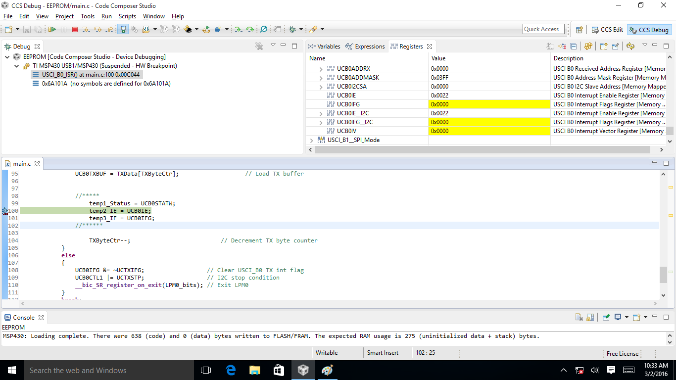Click the Resume debug button

(x=52, y=30)
